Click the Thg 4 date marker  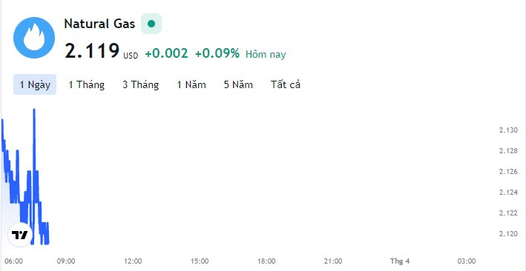point(400,261)
